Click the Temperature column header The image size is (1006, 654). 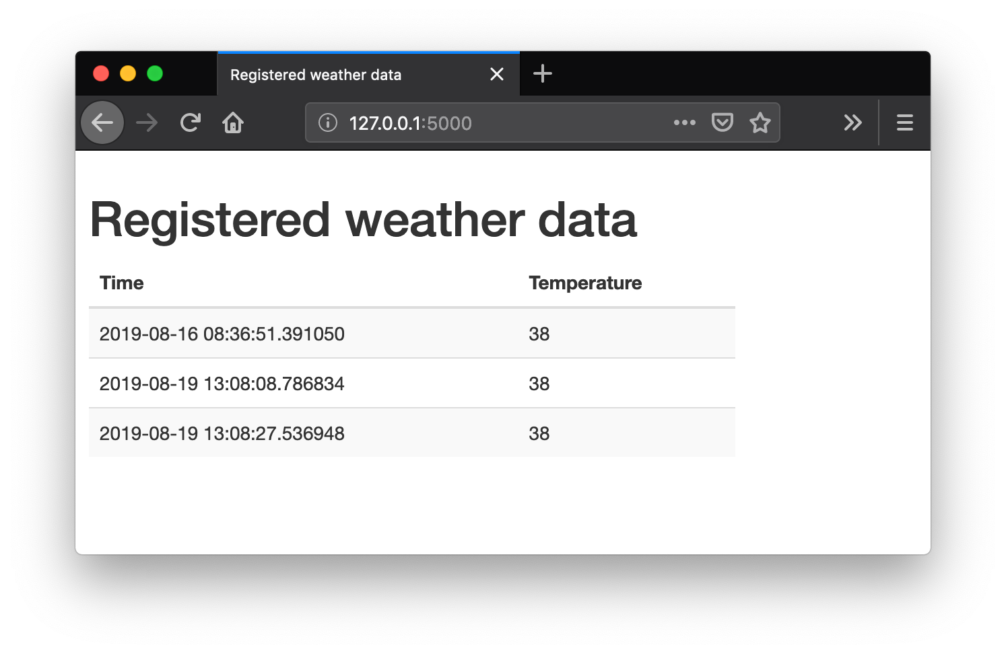[x=585, y=283]
